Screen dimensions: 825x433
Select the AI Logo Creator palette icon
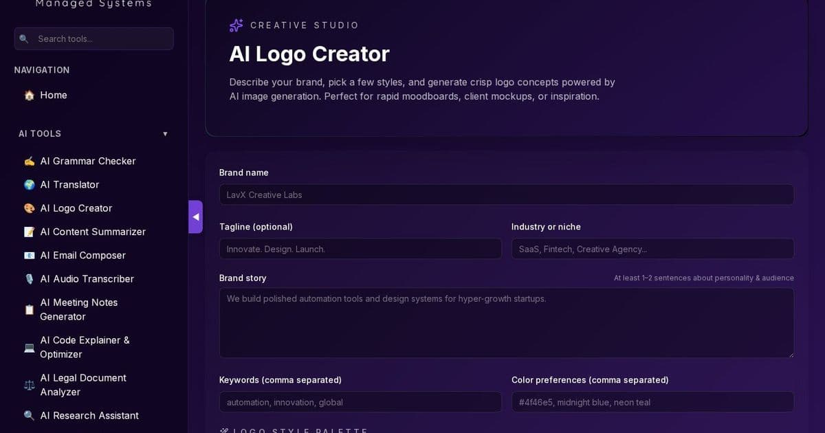click(29, 208)
